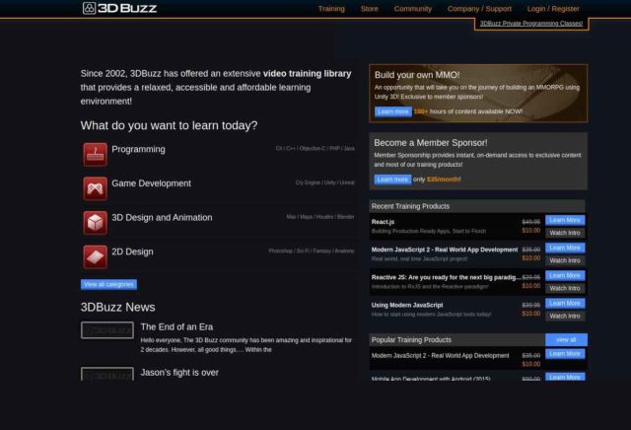Click the 3D Buzz logo icon
Image resolution: width=631 pixels, height=430 pixels.
point(89,8)
